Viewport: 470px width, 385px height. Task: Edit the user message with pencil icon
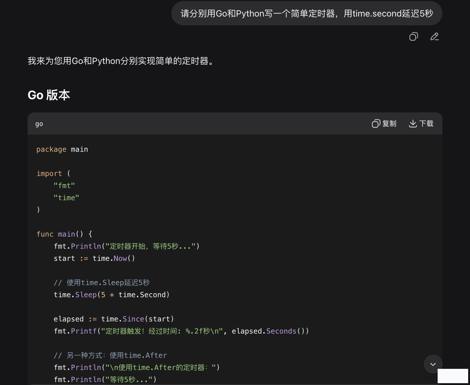click(x=435, y=36)
